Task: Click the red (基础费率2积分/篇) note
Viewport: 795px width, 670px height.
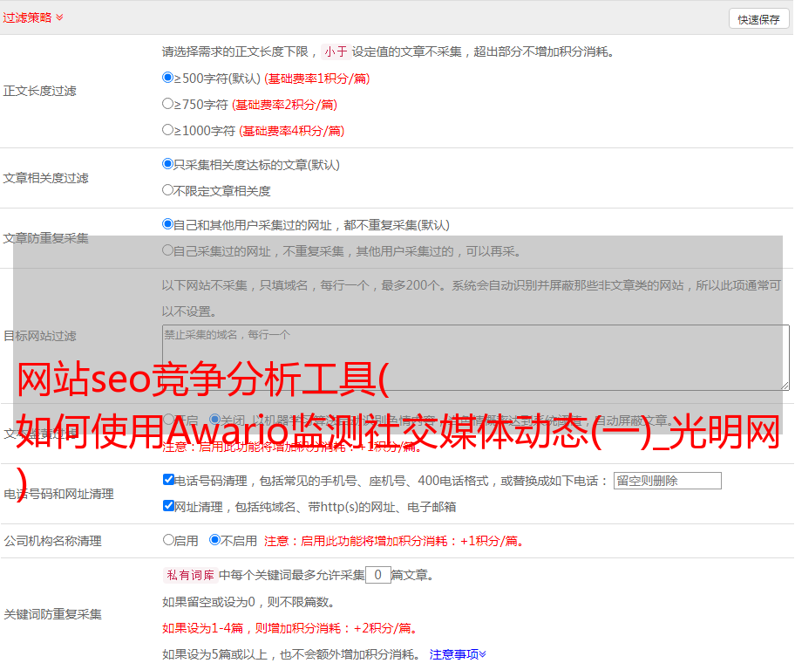Action: 284,105
